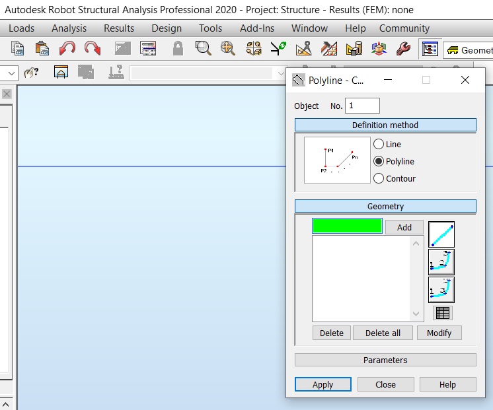This screenshot has width=493, height=410.
Task: Click the Paste toolbar icon
Action: 42,49
